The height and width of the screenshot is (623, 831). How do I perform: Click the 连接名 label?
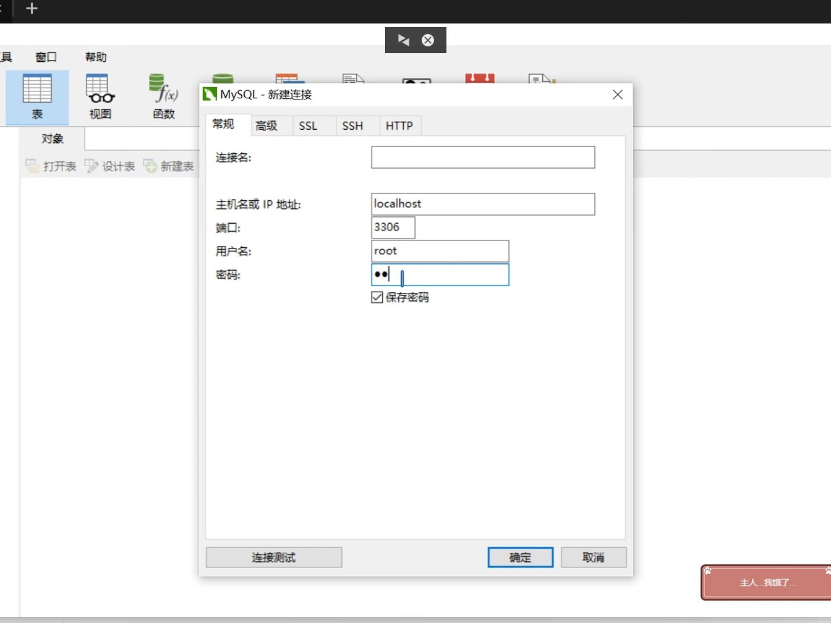233,158
